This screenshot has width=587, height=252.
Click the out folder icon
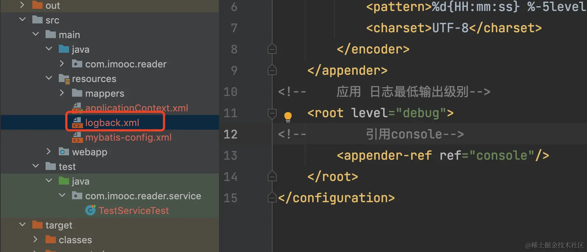(37, 5)
